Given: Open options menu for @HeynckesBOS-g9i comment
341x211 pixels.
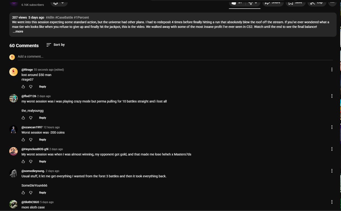Looking at the screenshot, I should pyautogui.click(x=332, y=149).
